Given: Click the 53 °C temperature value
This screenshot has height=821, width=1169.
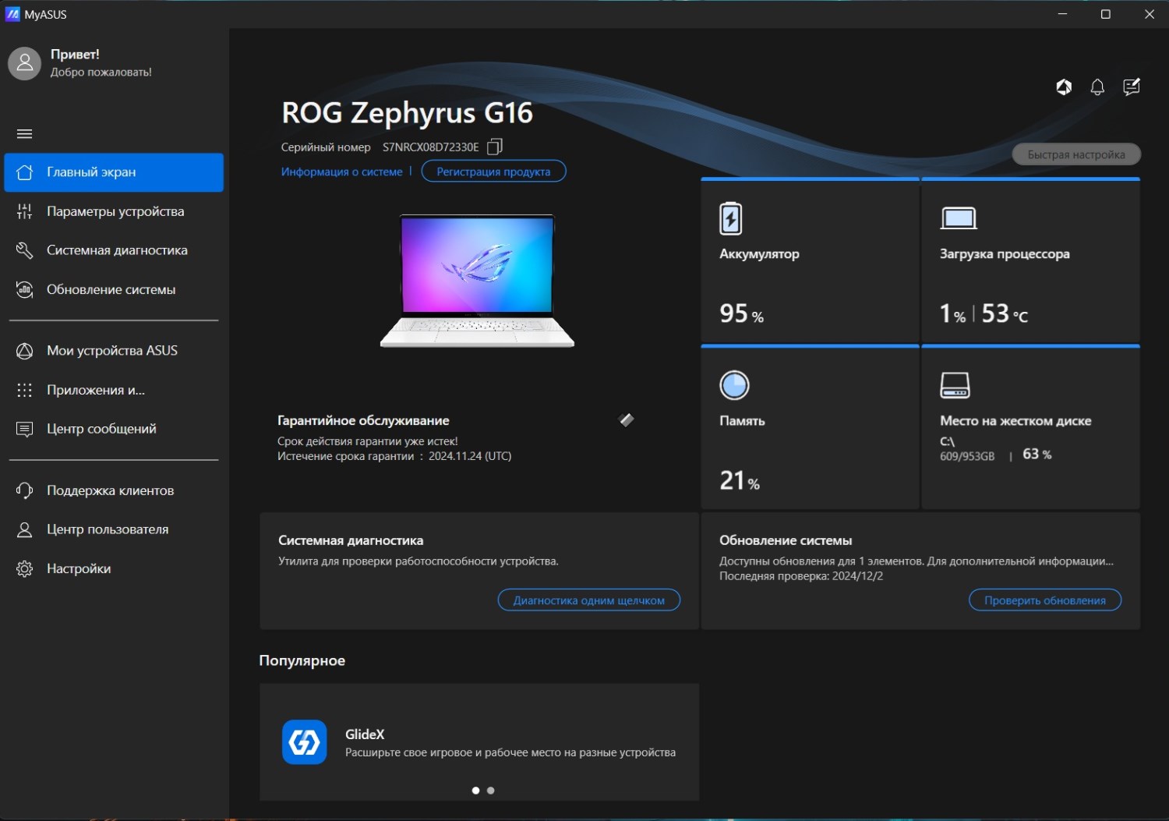Looking at the screenshot, I should click(1005, 313).
